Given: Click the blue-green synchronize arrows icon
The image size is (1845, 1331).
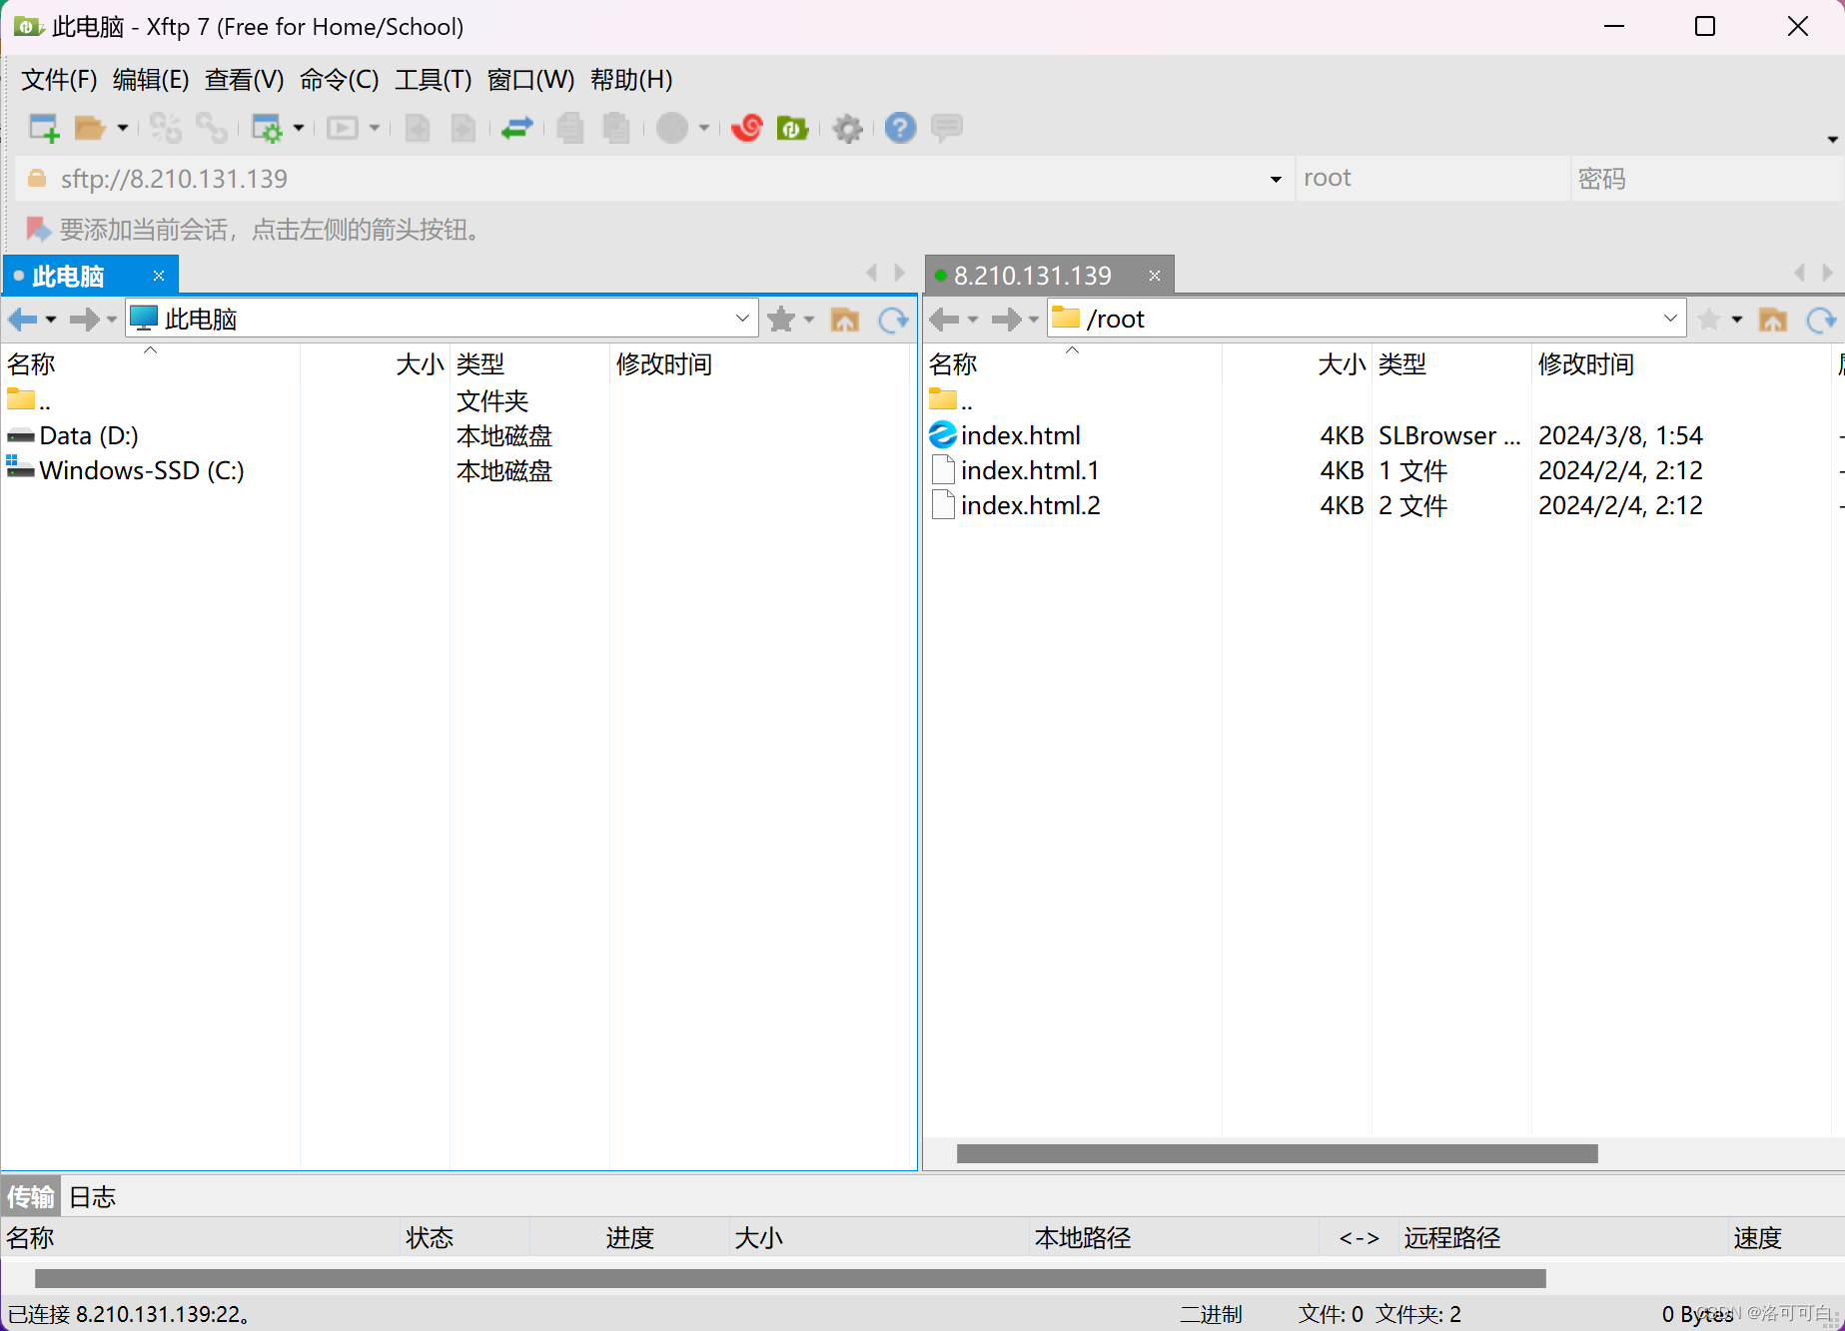Looking at the screenshot, I should point(517,128).
